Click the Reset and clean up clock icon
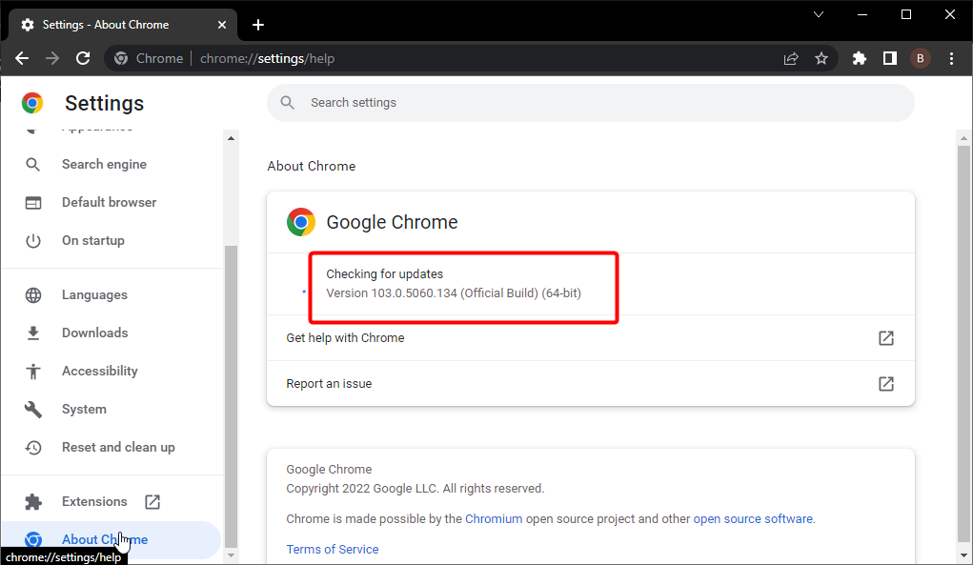 (x=33, y=447)
